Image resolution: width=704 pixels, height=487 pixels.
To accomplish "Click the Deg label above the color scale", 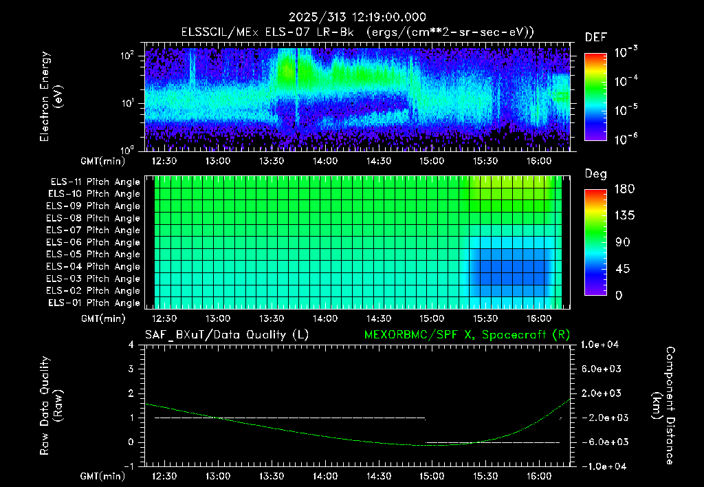I will [596, 174].
